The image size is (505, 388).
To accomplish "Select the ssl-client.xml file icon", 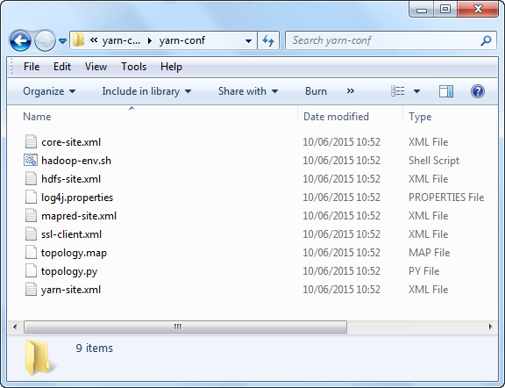I will click(x=31, y=234).
